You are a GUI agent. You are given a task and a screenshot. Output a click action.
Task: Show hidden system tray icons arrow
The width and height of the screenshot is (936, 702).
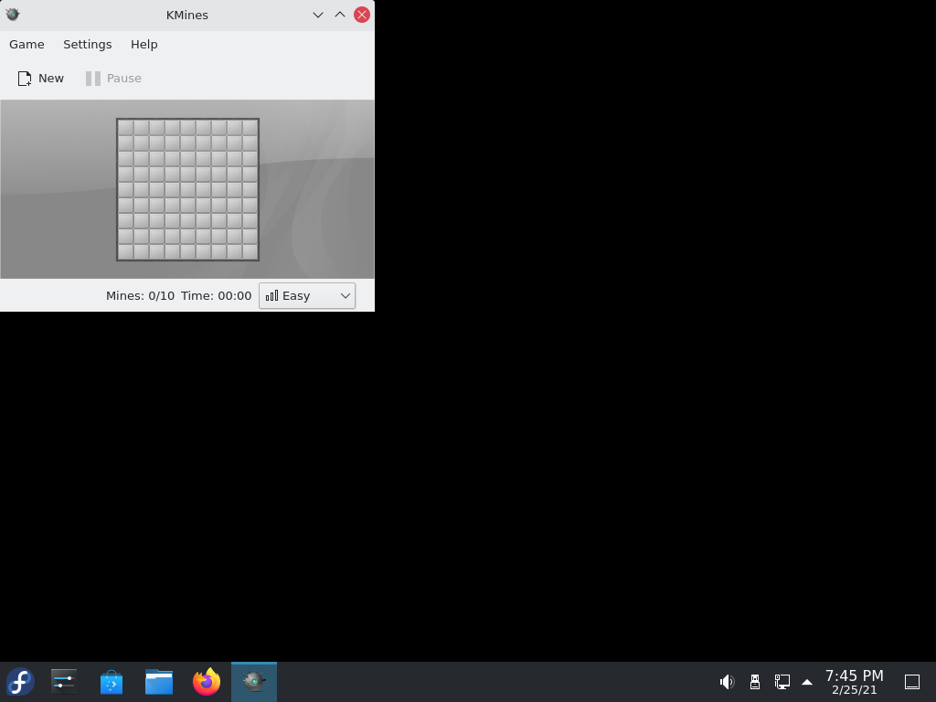tap(807, 682)
